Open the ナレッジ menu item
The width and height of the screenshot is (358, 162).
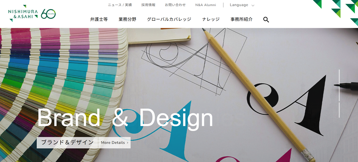click(211, 19)
